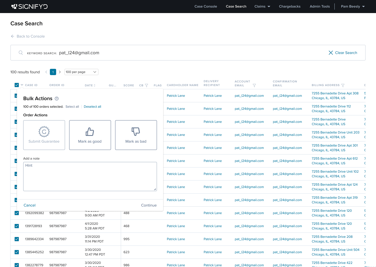Open the CB column filter icon
The width and height of the screenshot is (376, 267).
[x=146, y=85]
